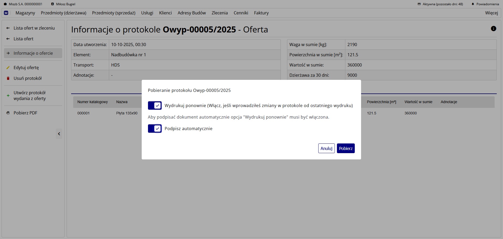The width and height of the screenshot is (503, 239).
Task: Turn off the Podpisz automatycznie switch
Action: point(155,129)
